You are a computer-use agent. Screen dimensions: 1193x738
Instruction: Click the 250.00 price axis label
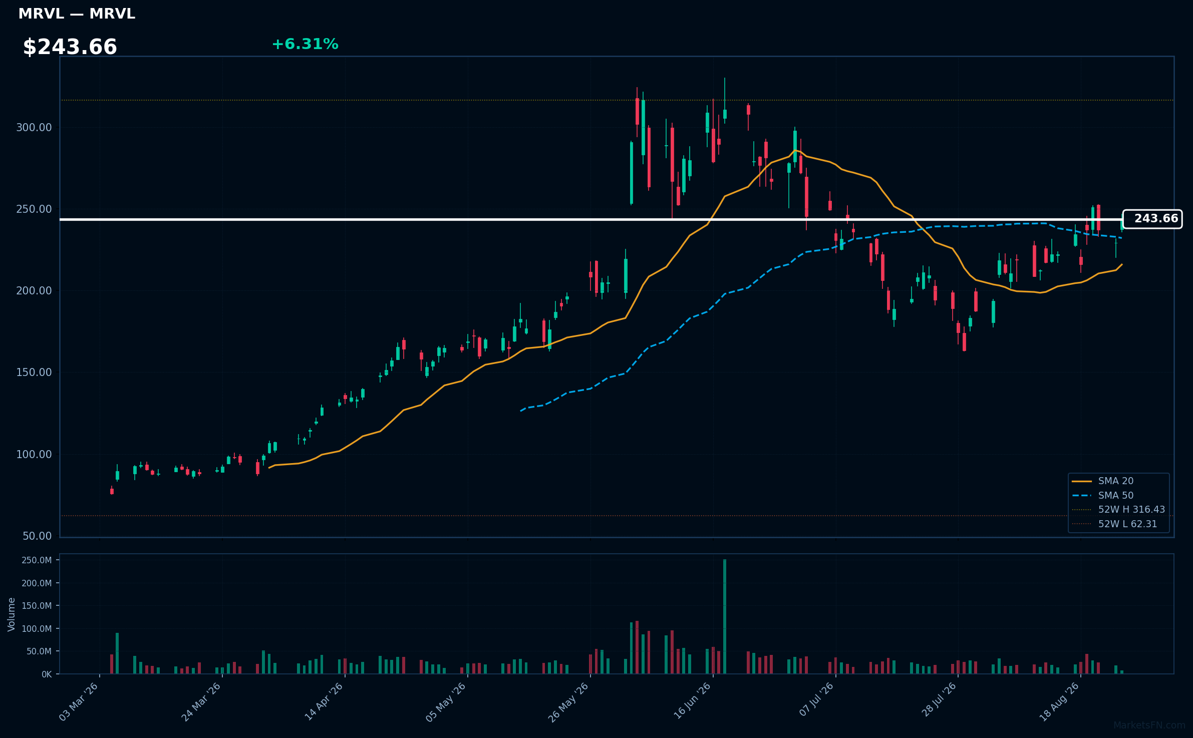pyautogui.click(x=34, y=209)
